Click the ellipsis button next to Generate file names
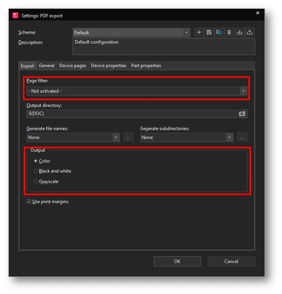This screenshot has height=294, width=282. click(128, 138)
